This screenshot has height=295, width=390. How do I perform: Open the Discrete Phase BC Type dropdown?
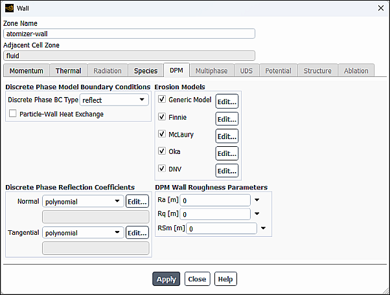coord(114,100)
